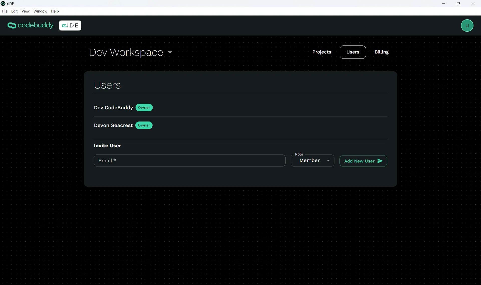
Task: Click the Dev CodeBuddy user name
Action: (x=113, y=107)
